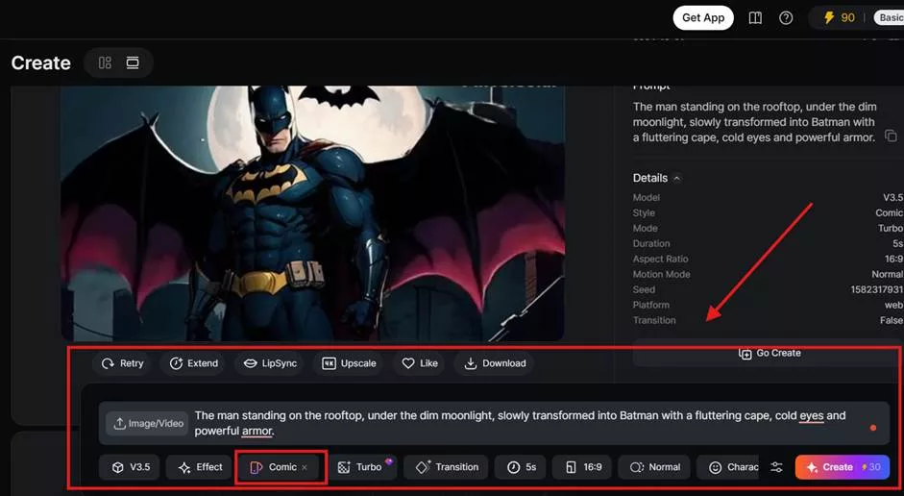Collapse the Details section

click(x=677, y=178)
